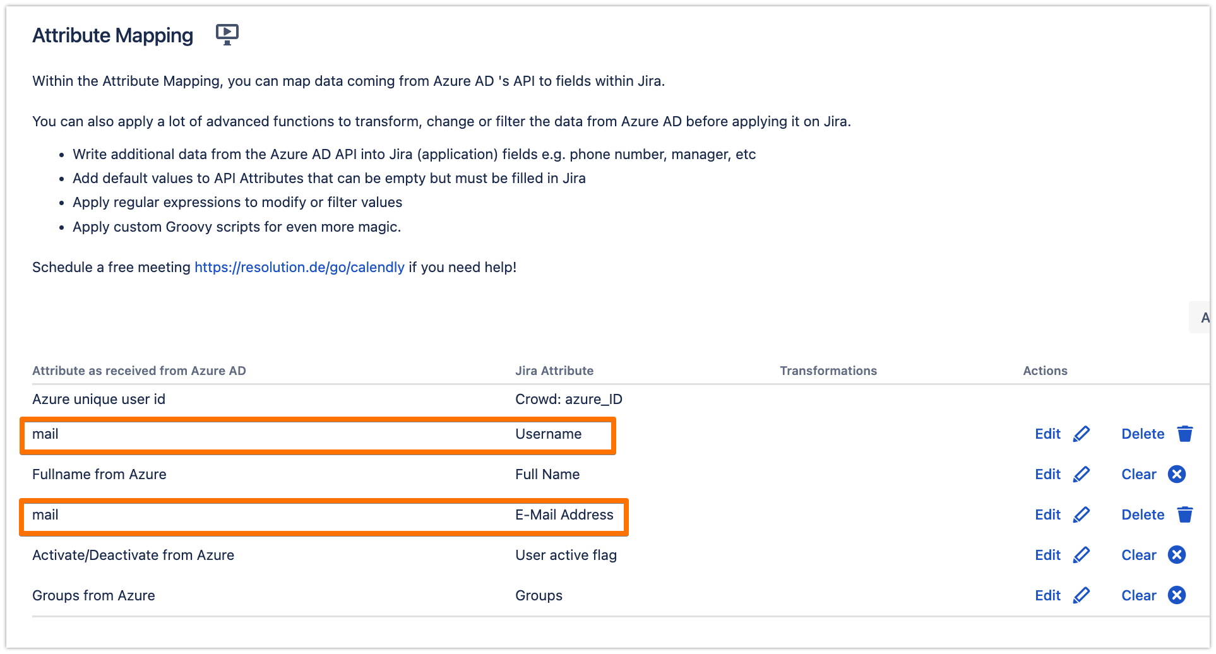1216x654 pixels.
Task: Click trash icon in mail Username row
Action: click(1185, 434)
